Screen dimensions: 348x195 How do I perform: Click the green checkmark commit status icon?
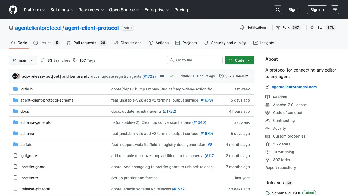pyautogui.click(x=172, y=76)
